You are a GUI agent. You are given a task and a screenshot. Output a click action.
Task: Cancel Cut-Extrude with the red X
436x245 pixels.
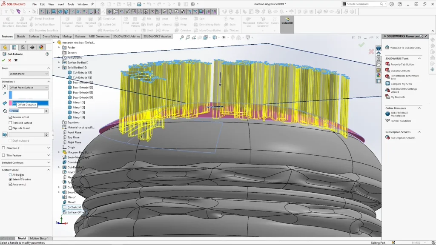pyautogui.click(x=9, y=60)
